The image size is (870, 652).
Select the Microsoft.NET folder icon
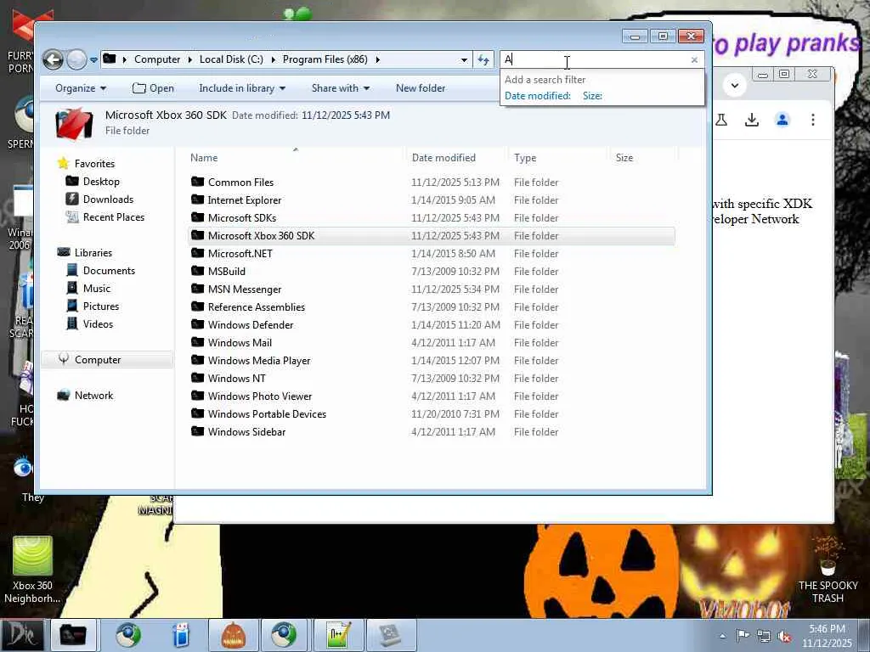tap(197, 253)
